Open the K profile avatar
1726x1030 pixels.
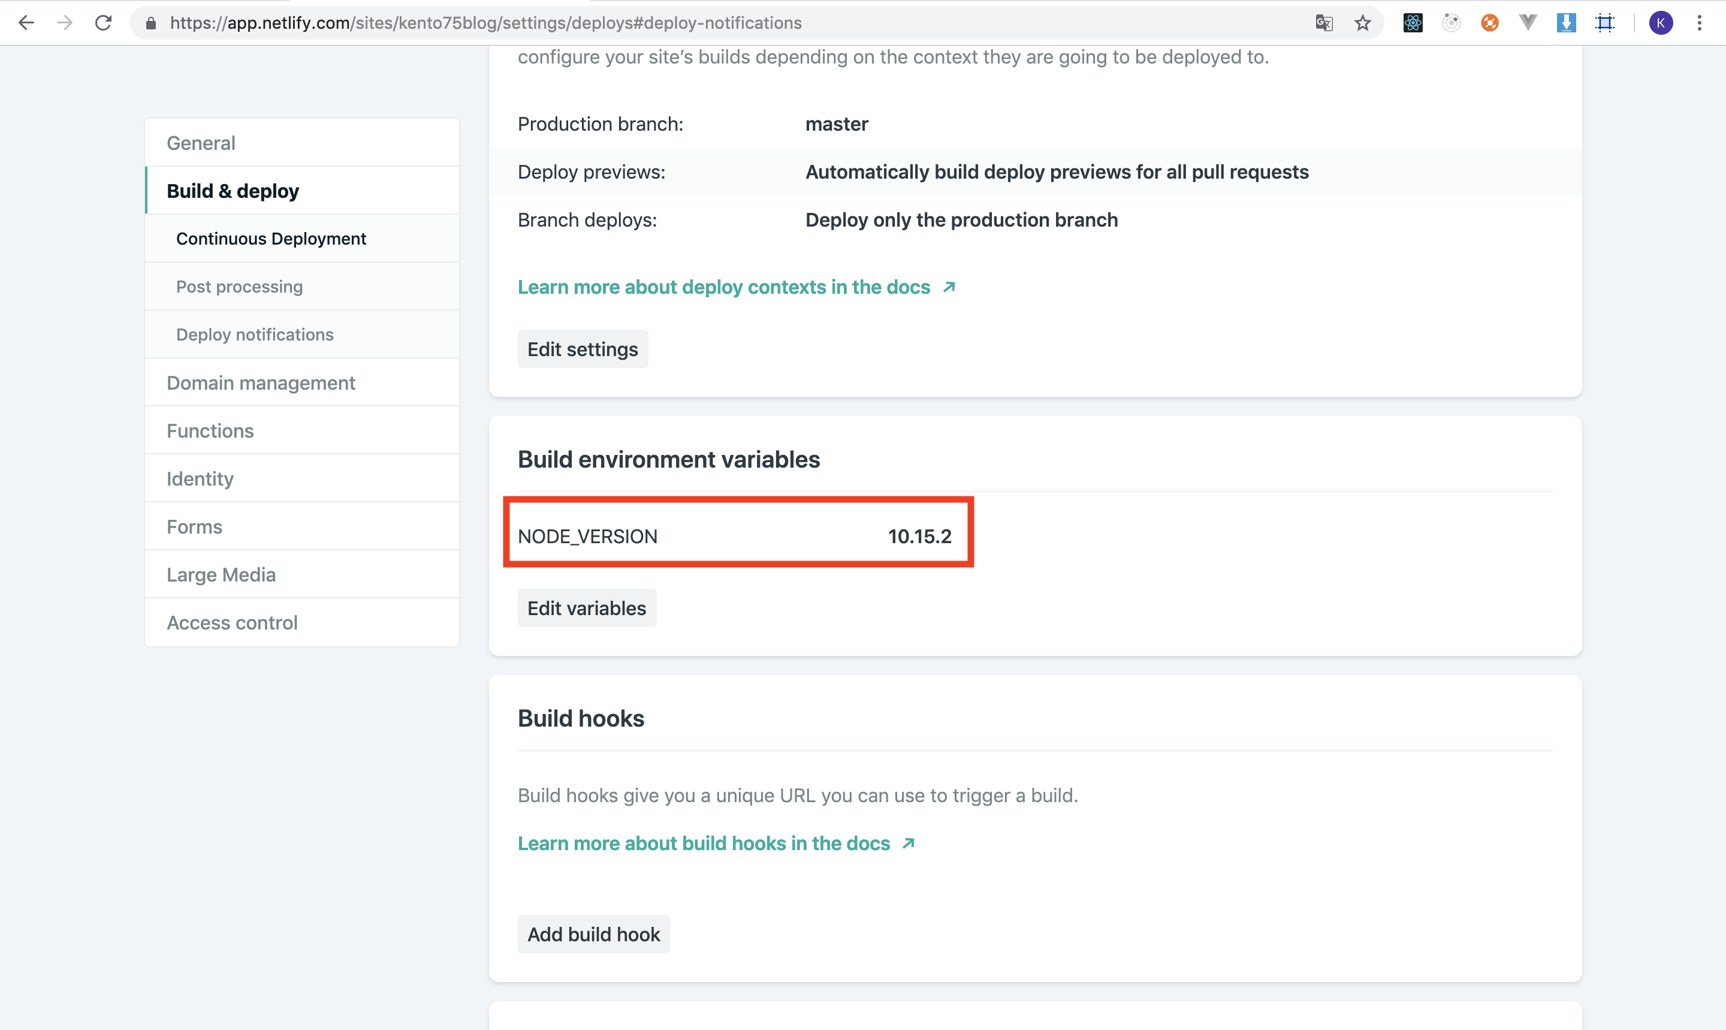(x=1660, y=23)
